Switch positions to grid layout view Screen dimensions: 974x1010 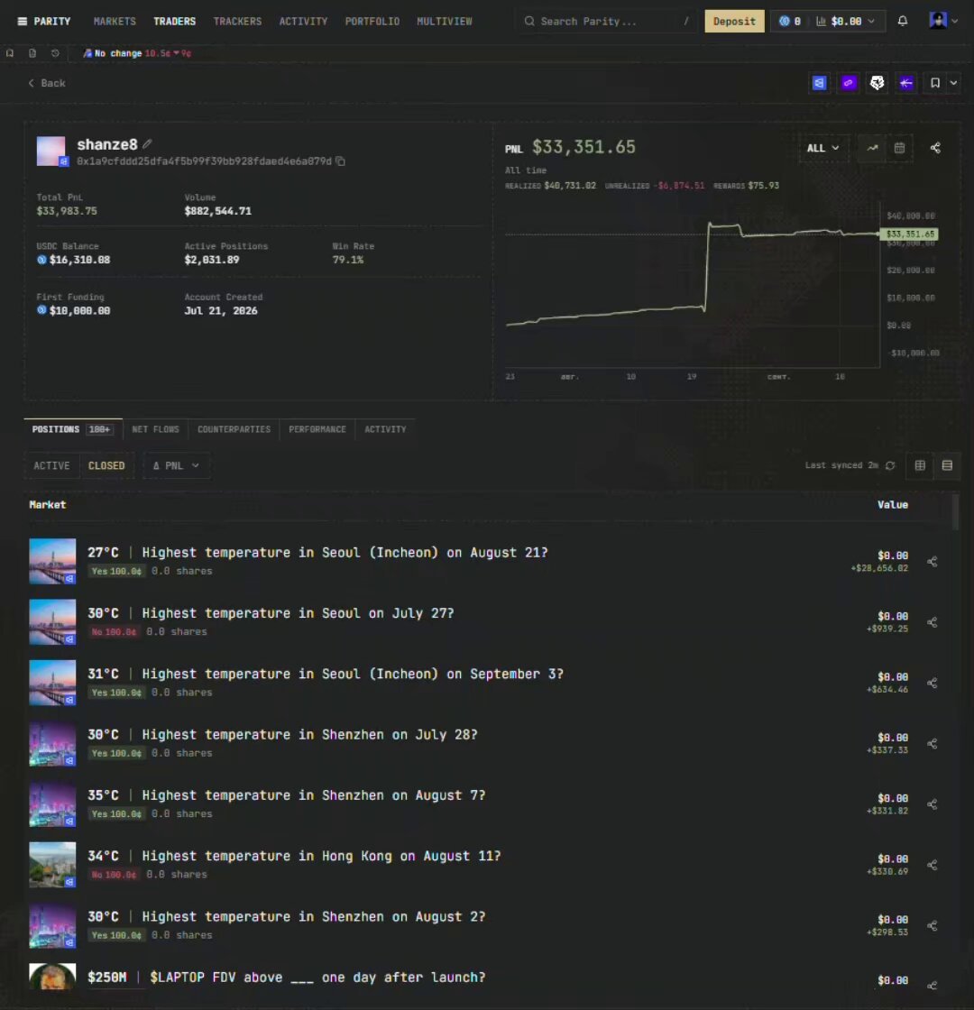pos(920,465)
